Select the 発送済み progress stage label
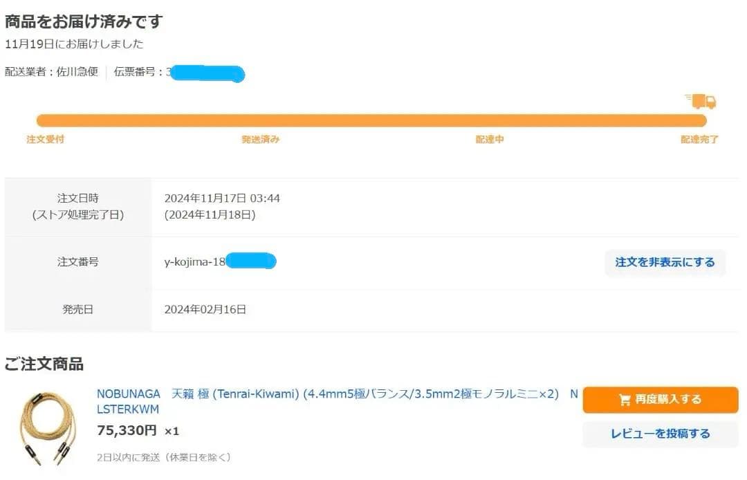This screenshot has width=747, height=480. tap(260, 139)
